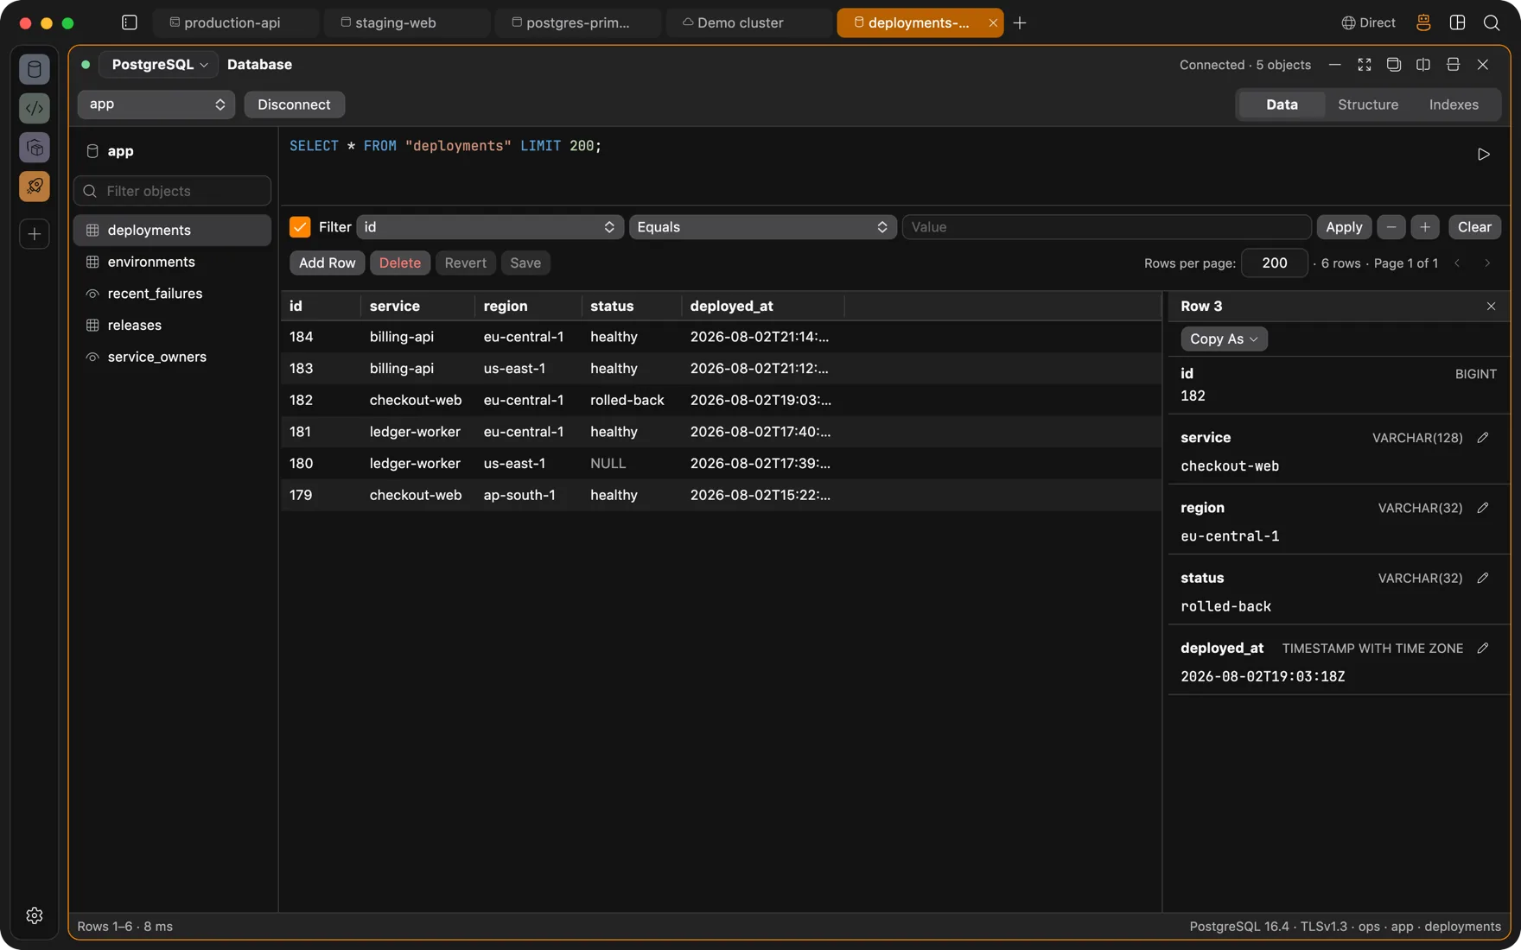Click the orange agent icon in title bar
1521x950 pixels.
(x=1423, y=22)
